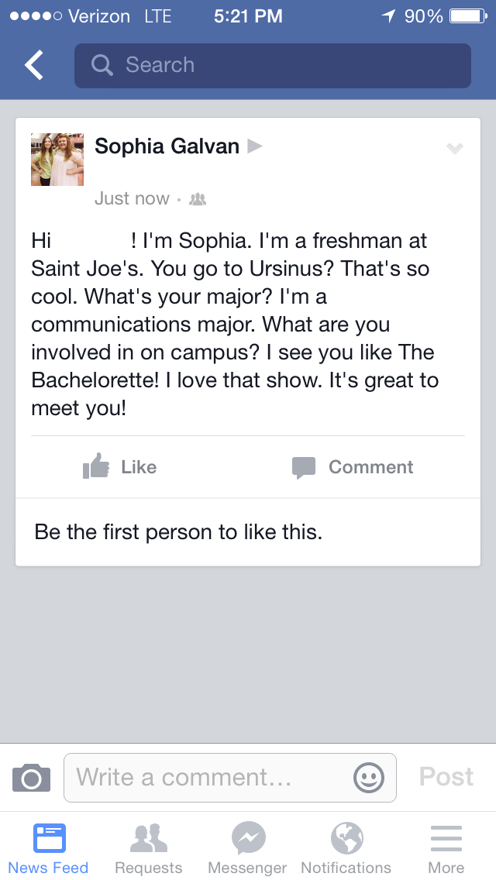The height and width of the screenshot is (880, 496).
Task: Focus the Write a comment field
Action: point(209,777)
